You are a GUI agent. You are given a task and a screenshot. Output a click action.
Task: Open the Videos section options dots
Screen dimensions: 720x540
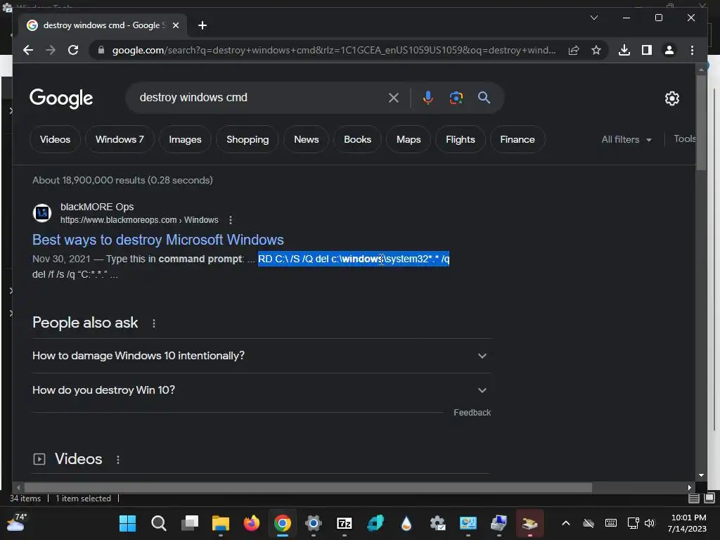pos(118,460)
